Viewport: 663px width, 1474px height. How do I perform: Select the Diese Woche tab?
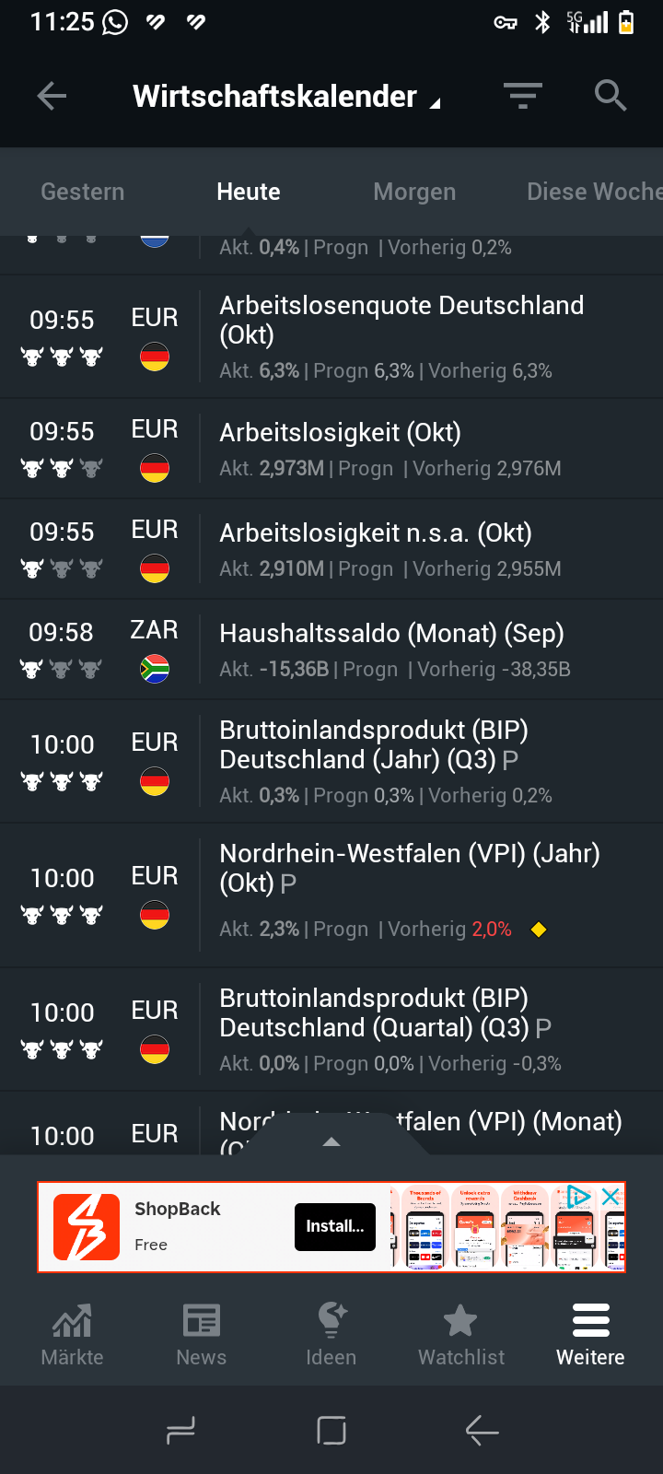click(x=593, y=192)
